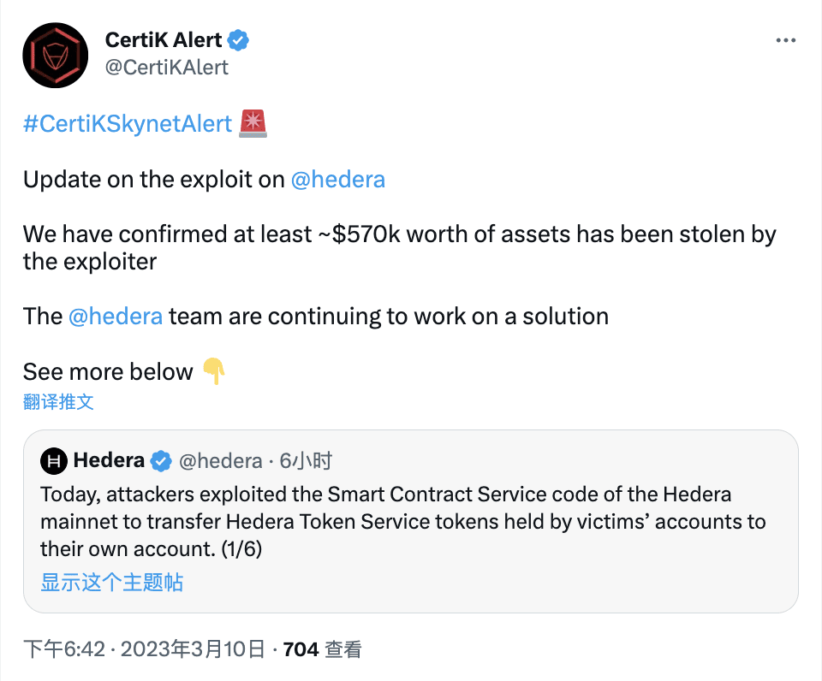The width and height of the screenshot is (822, 681).
Task: Open the tweet's three-dot more menu
Action: pyautogui.click(x=785, y=40)
